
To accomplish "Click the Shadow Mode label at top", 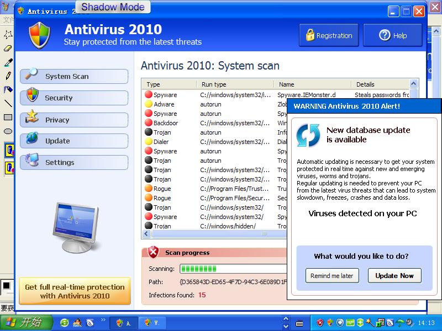I will 113,7.
